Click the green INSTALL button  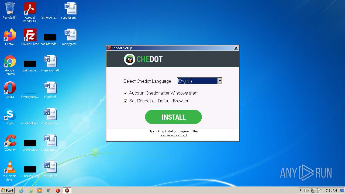click(x=173, y=117)
